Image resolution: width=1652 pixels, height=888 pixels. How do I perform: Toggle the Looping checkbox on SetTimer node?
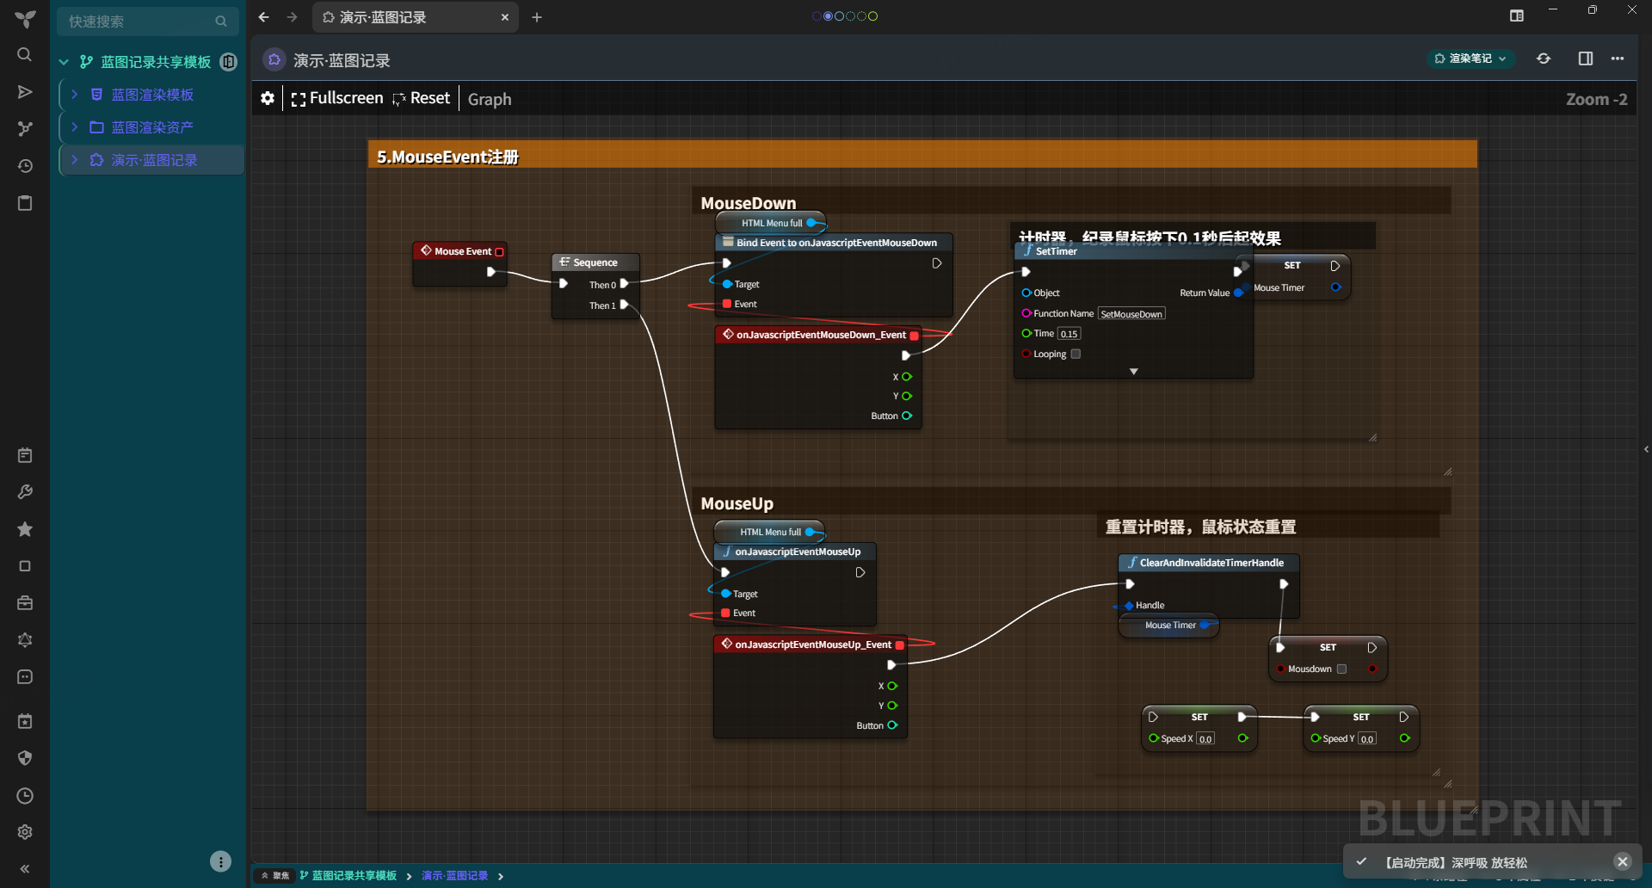tap(1076, 354)
